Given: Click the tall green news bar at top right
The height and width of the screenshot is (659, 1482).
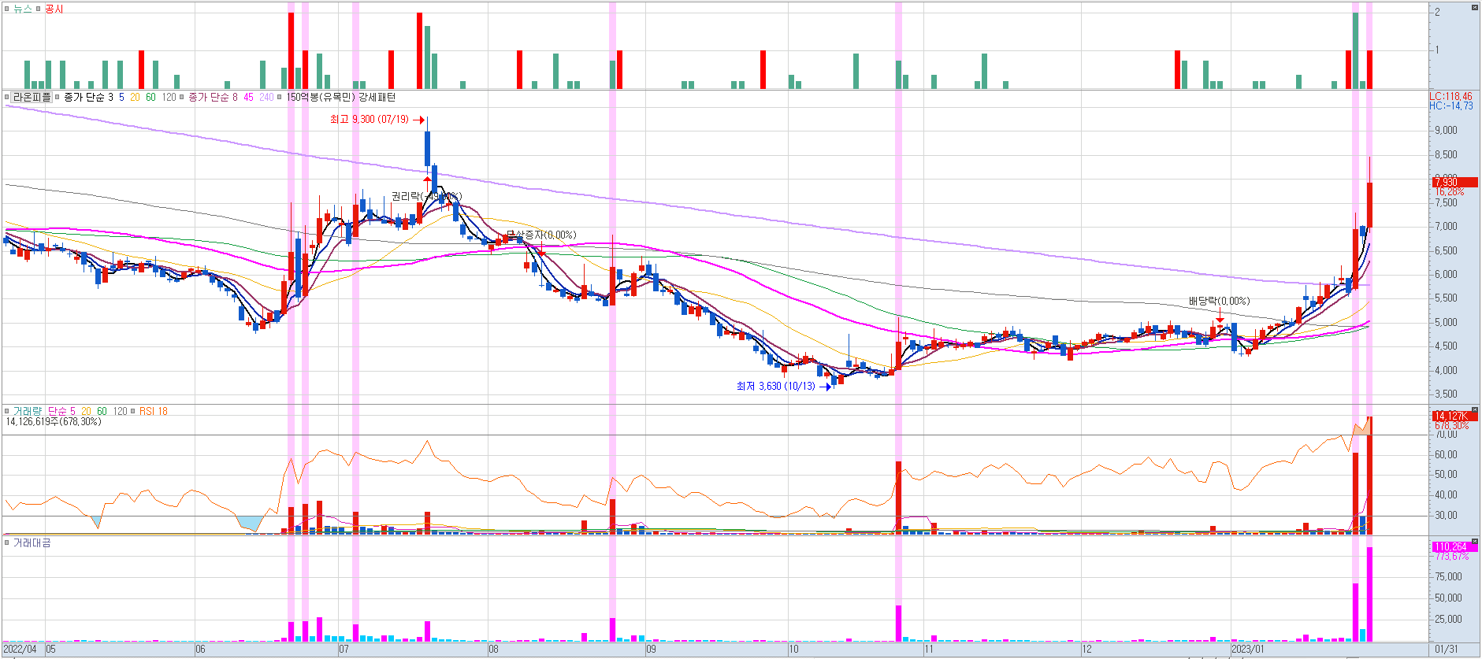Looking at the screenshot, I should (x=1355, y=50).
